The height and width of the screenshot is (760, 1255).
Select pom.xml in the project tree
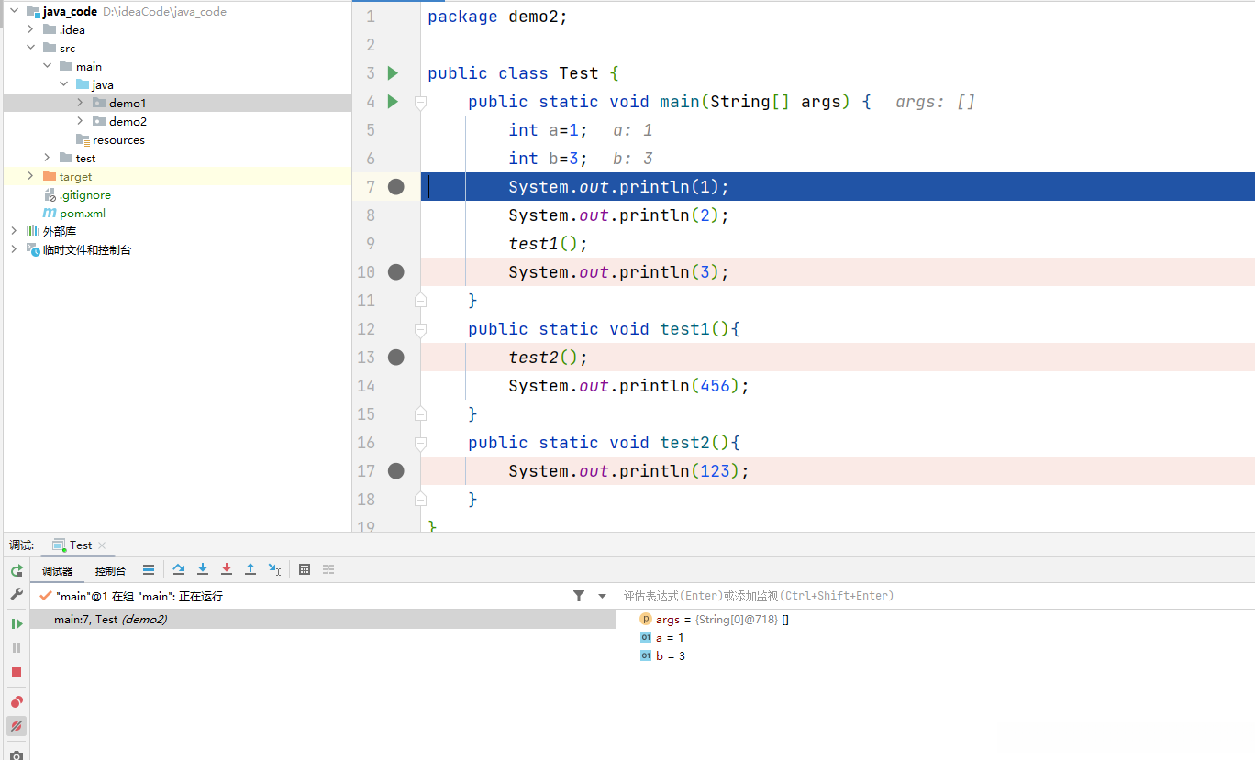coord(82,213)
